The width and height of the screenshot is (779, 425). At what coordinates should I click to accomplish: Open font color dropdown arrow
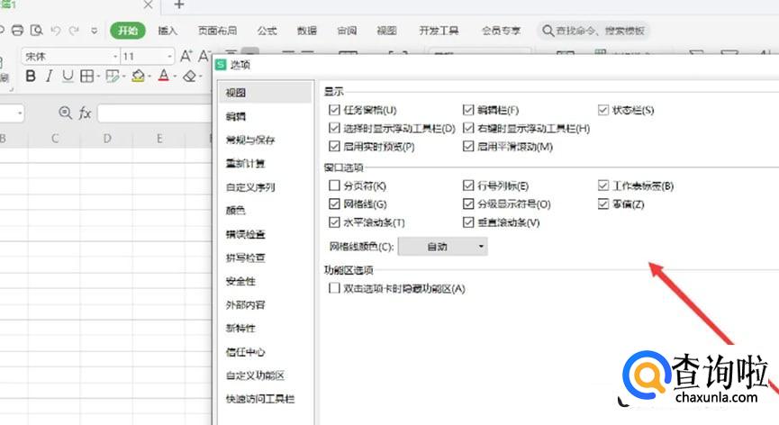tap(175, 77)
